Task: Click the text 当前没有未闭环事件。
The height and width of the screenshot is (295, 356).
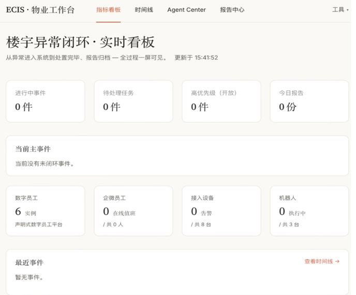Action: [x=44, y=164]
